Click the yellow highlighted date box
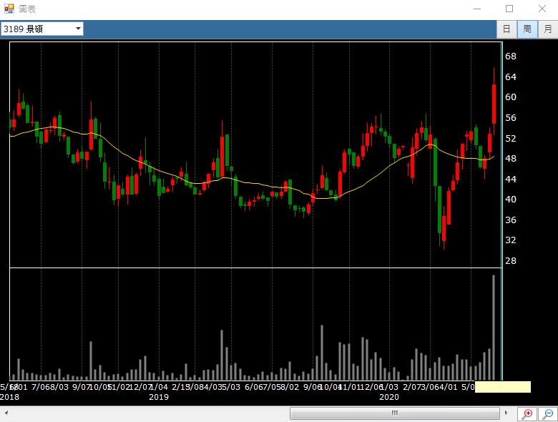 (x=503, y=387)
